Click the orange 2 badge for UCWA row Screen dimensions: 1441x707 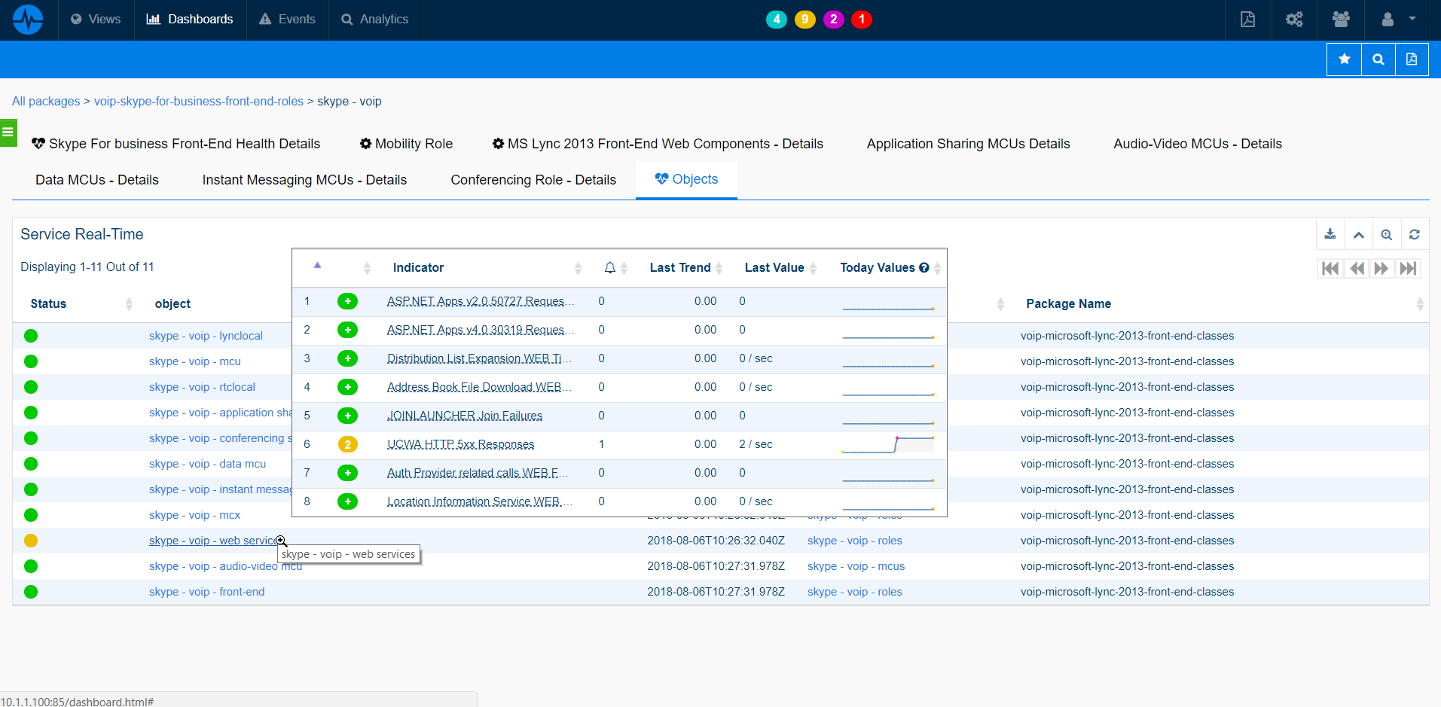click(347, 444)
